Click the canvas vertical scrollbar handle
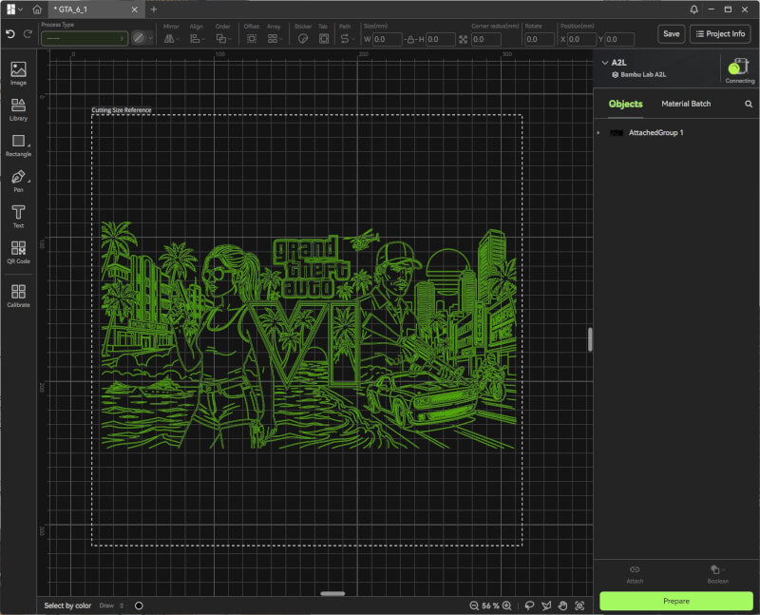The image size is (760, 615). [590, 339]
